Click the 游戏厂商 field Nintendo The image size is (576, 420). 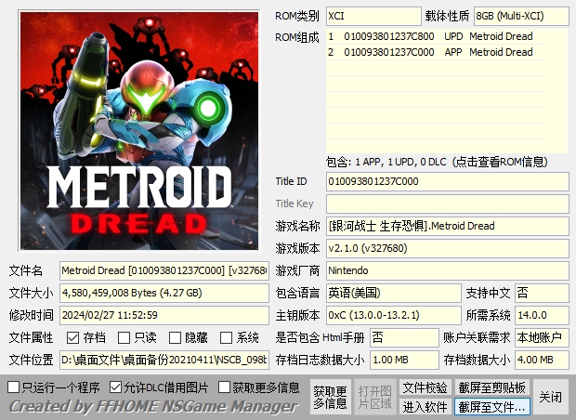(x=448, y=270)
